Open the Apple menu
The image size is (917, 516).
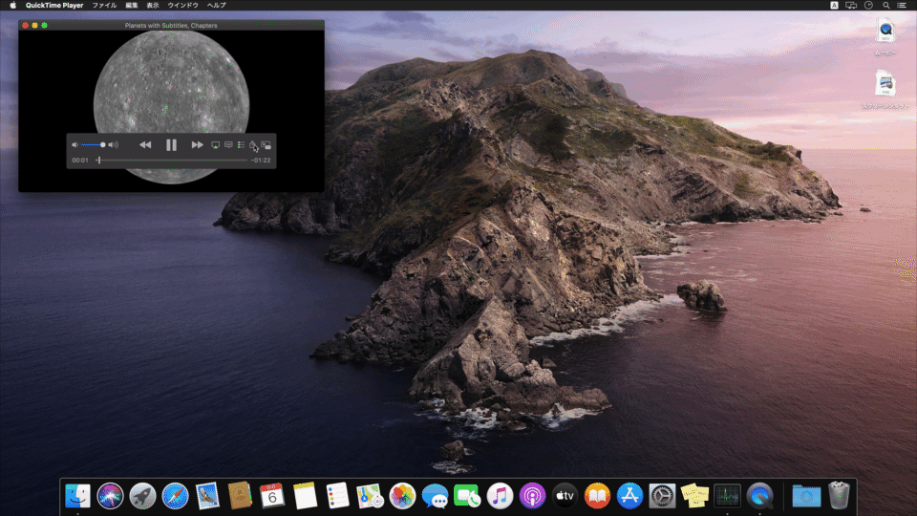[12, 6]
